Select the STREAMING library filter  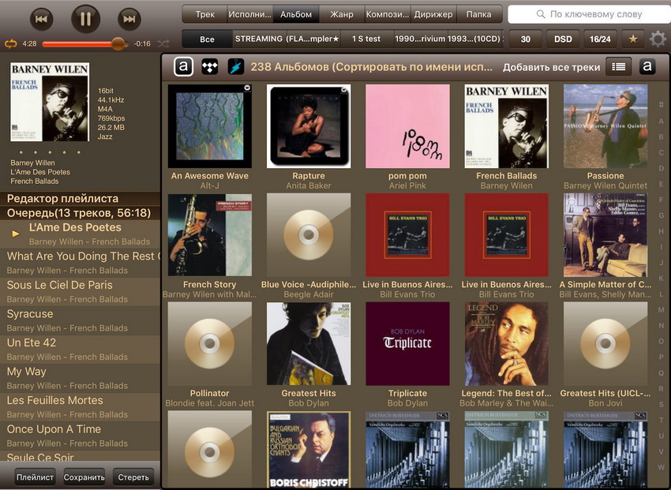pos(259,39)
